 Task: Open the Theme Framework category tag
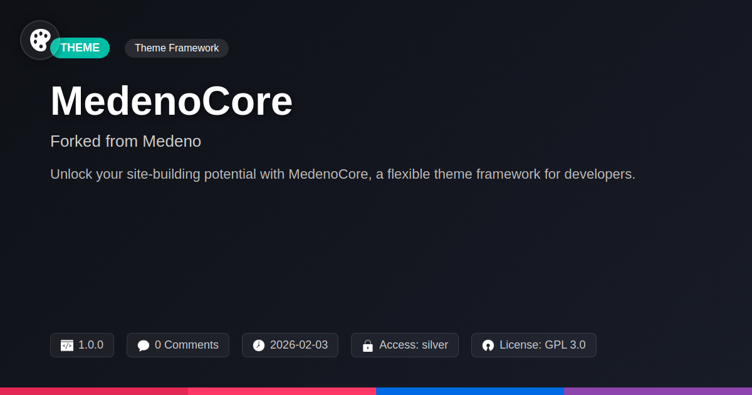[x=177, y=48]
